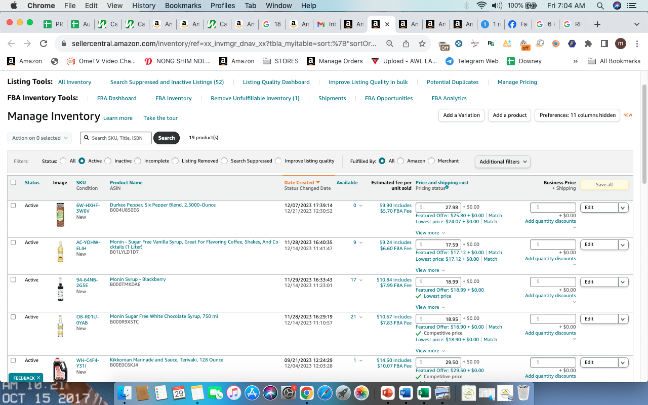Viewport: 648px width, 405px height.
Task: Click the price field showing 27.98
Action: [x=438, y=207]
